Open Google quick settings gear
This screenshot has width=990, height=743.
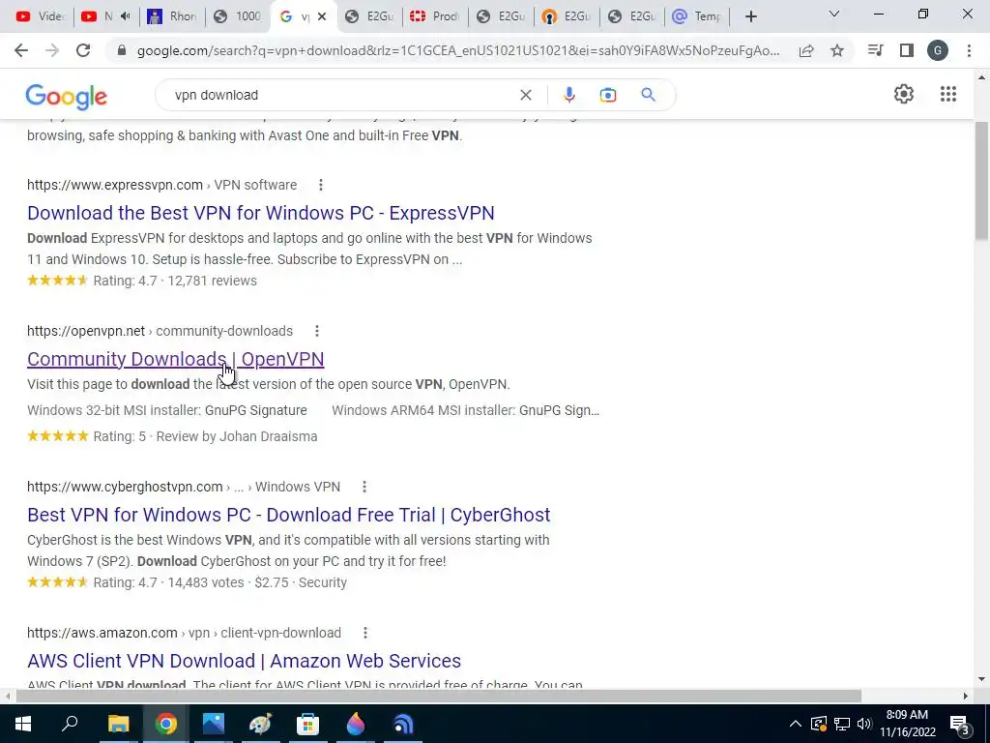(904, 94)
